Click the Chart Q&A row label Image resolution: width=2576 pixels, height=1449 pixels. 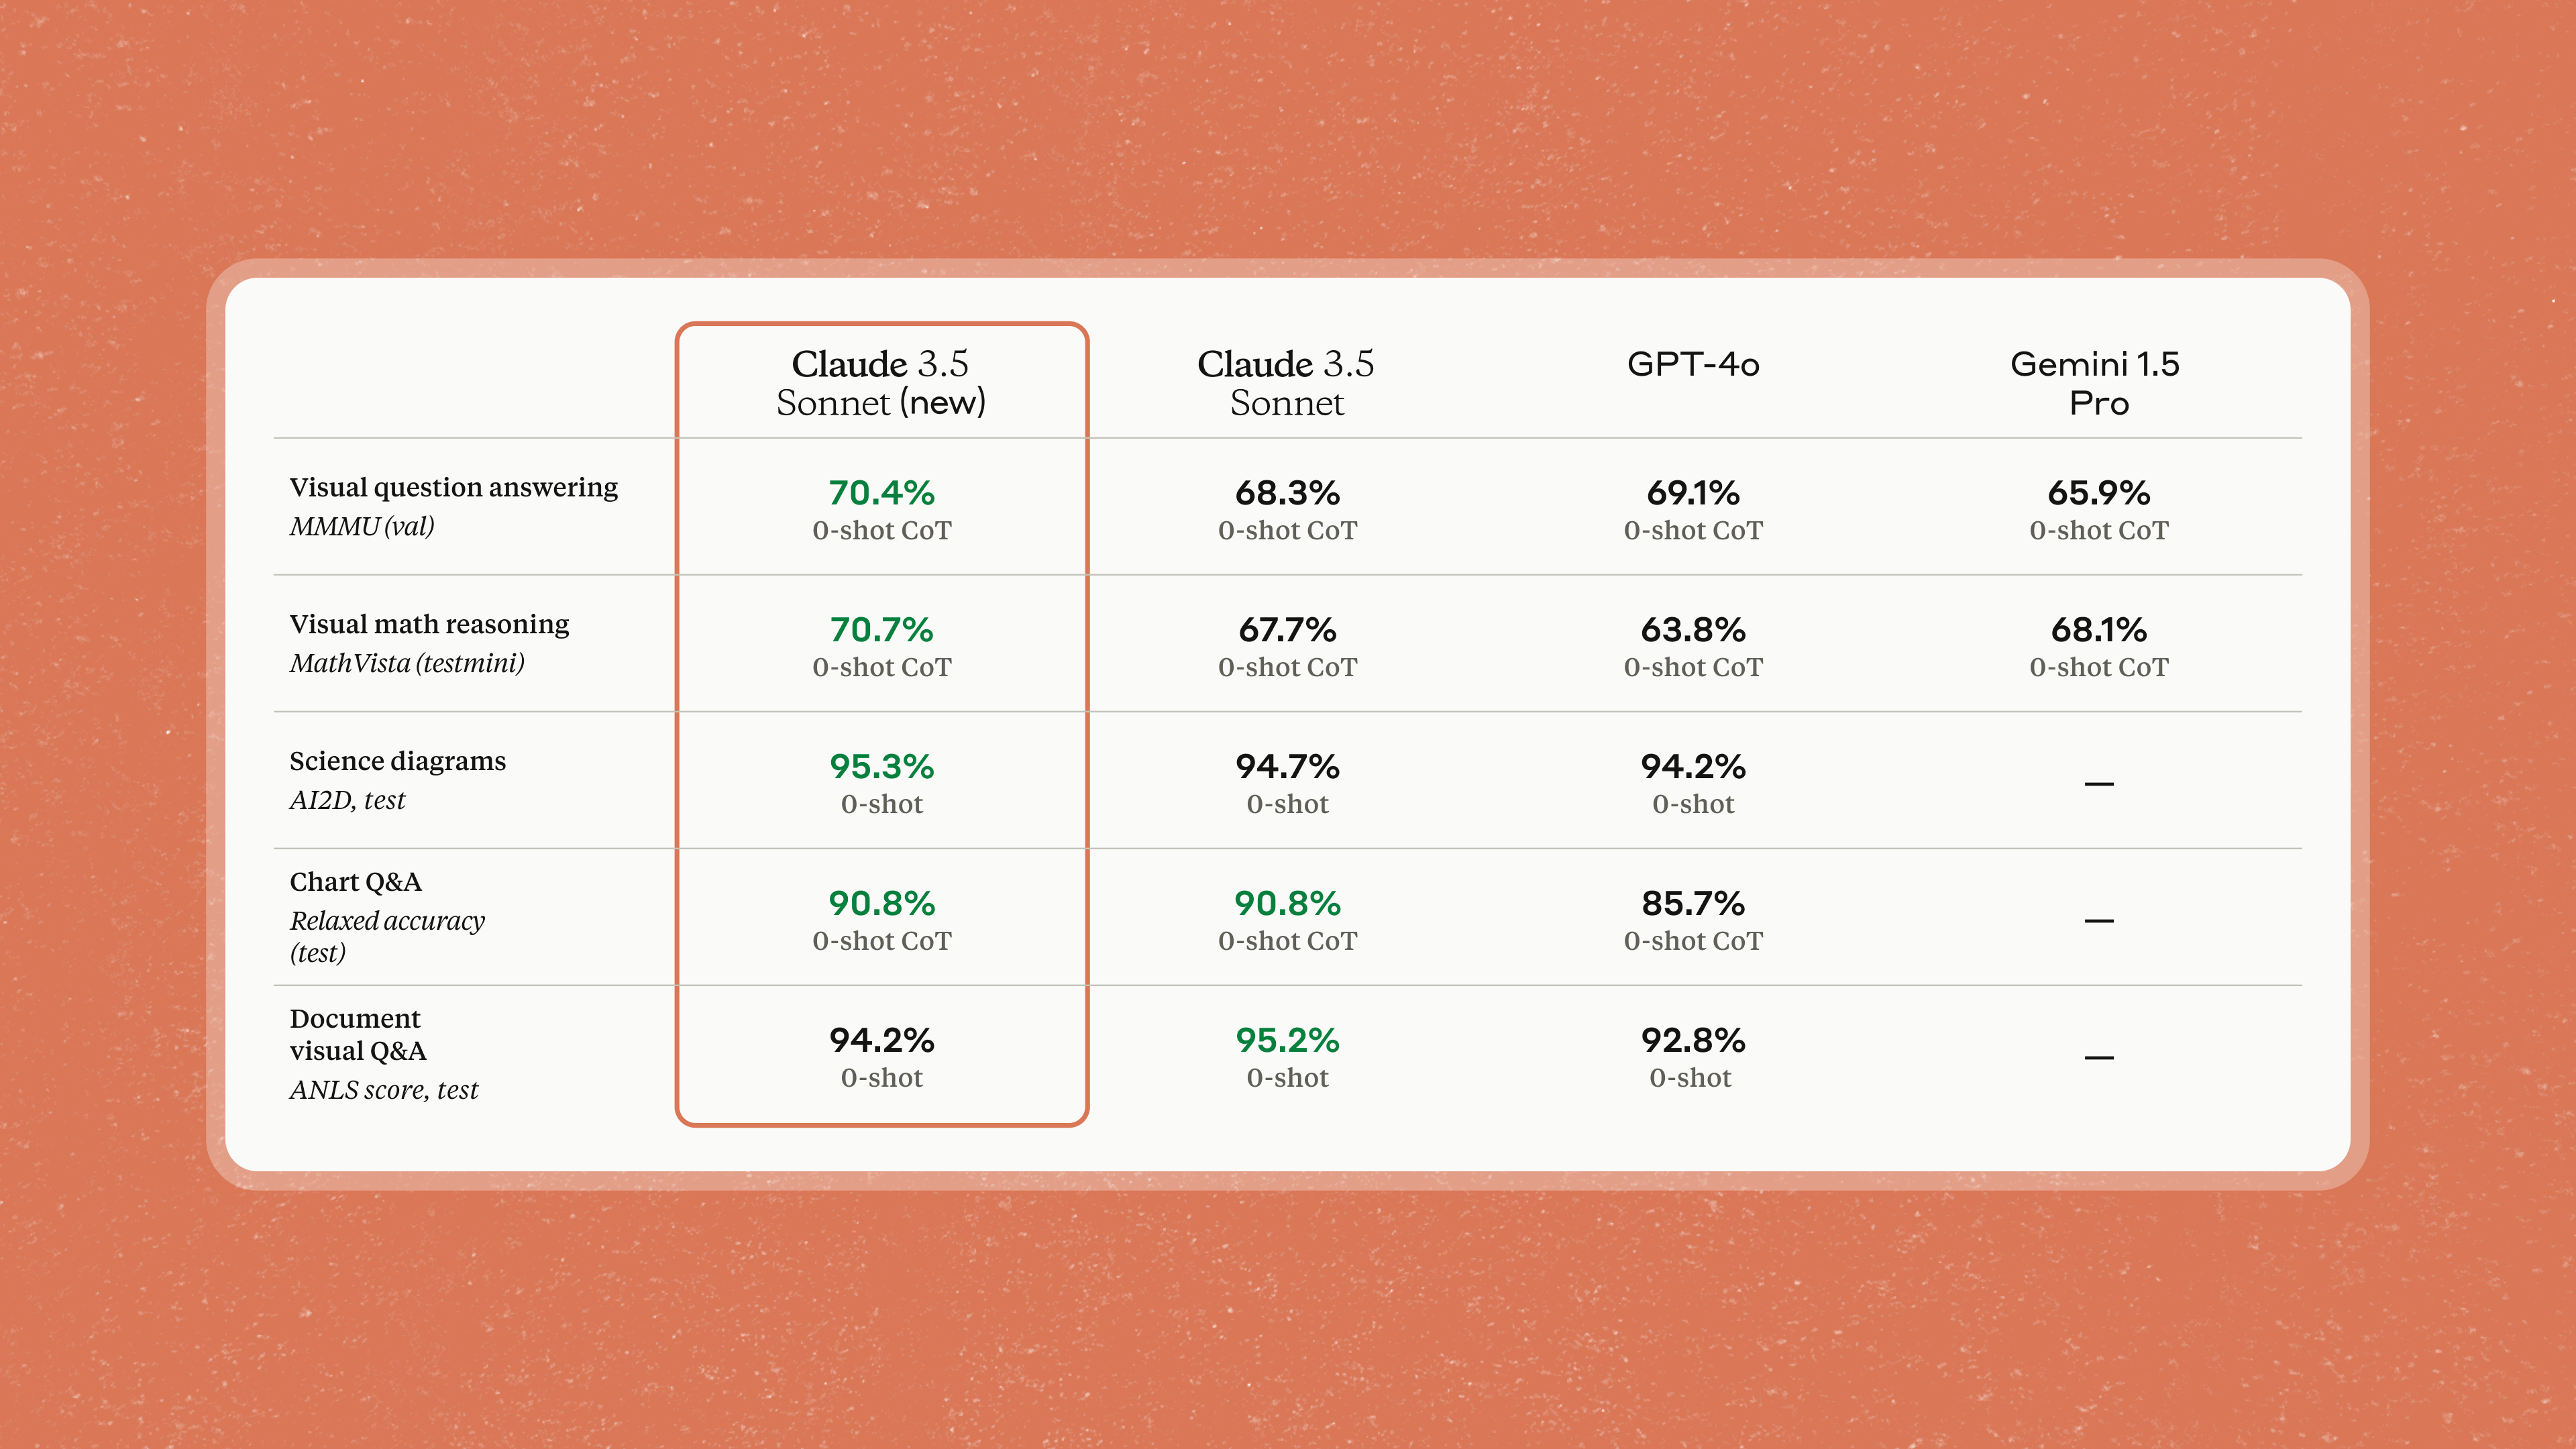point(356,882)
